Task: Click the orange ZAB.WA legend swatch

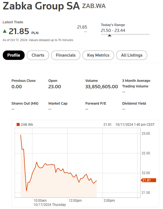Action: (x=18, y=125)
